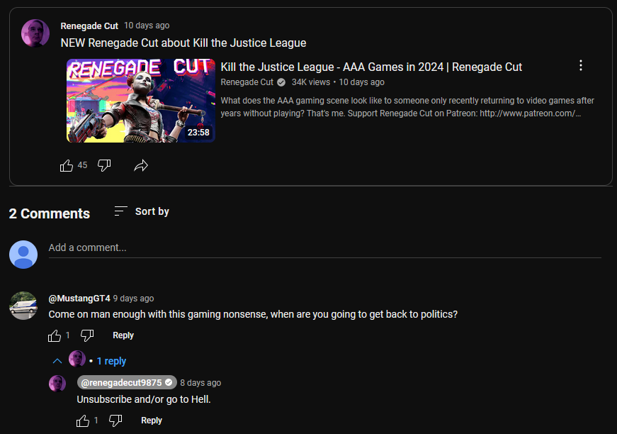
Task: Open the three-dot menu beside video title
Action: coord(580,65)
